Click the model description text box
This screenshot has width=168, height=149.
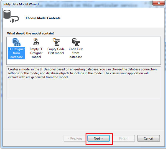point(84,83)
